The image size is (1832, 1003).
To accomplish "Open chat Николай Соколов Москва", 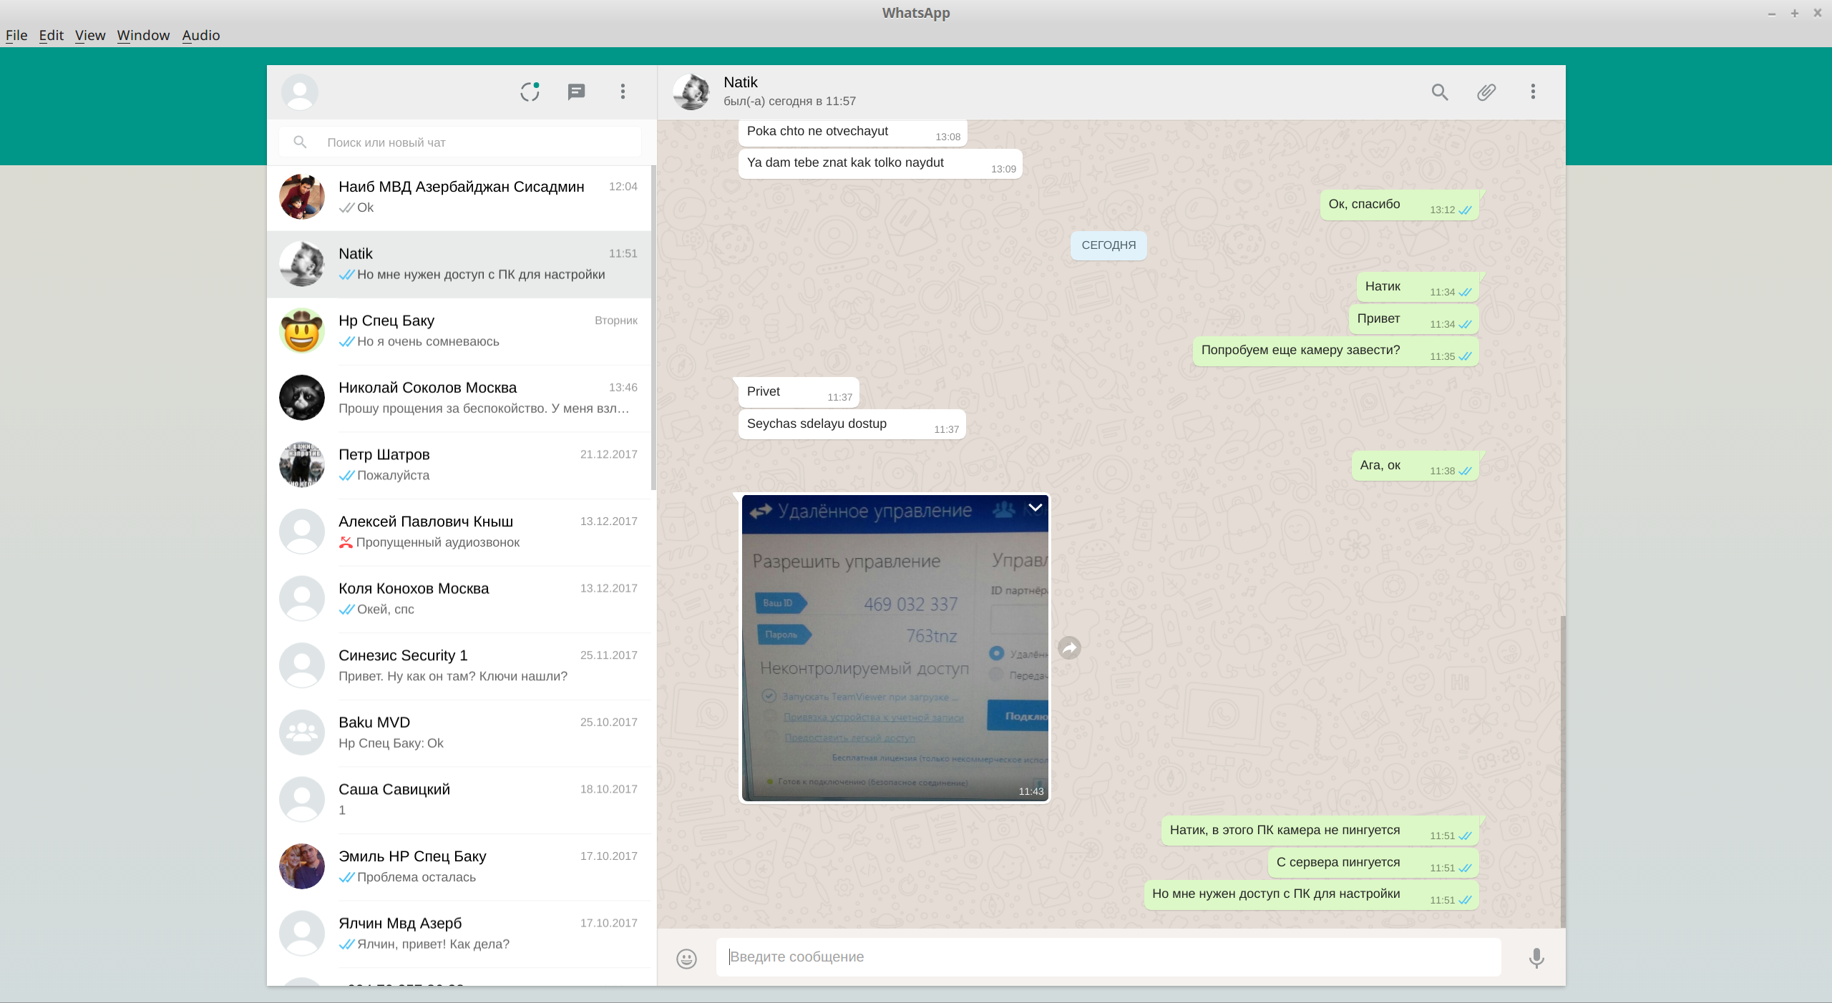I will click(x=459, y=398).
